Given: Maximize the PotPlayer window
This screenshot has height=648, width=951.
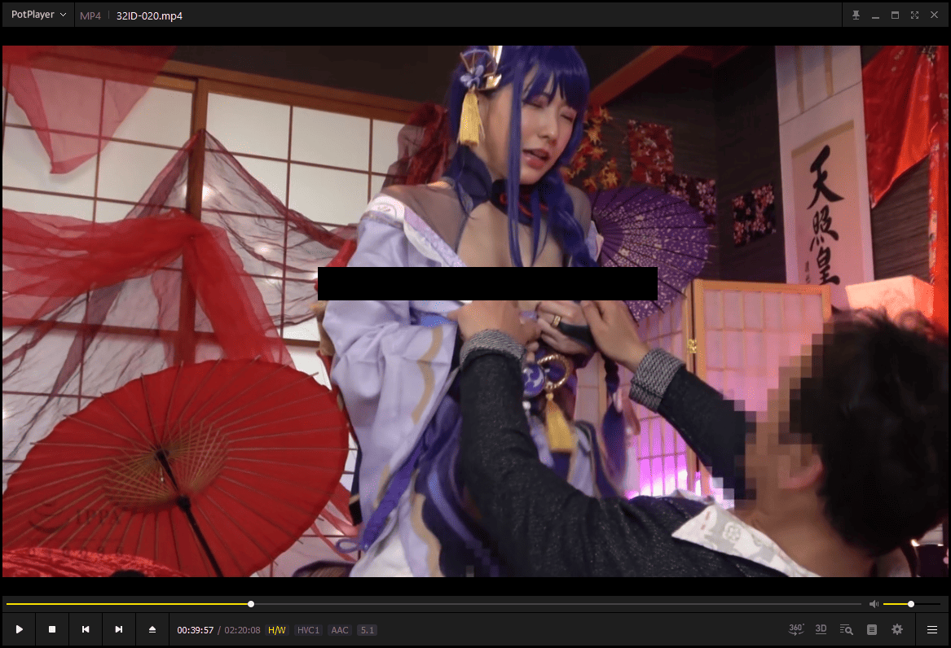Looking at the screenshot, I should 895,15.
